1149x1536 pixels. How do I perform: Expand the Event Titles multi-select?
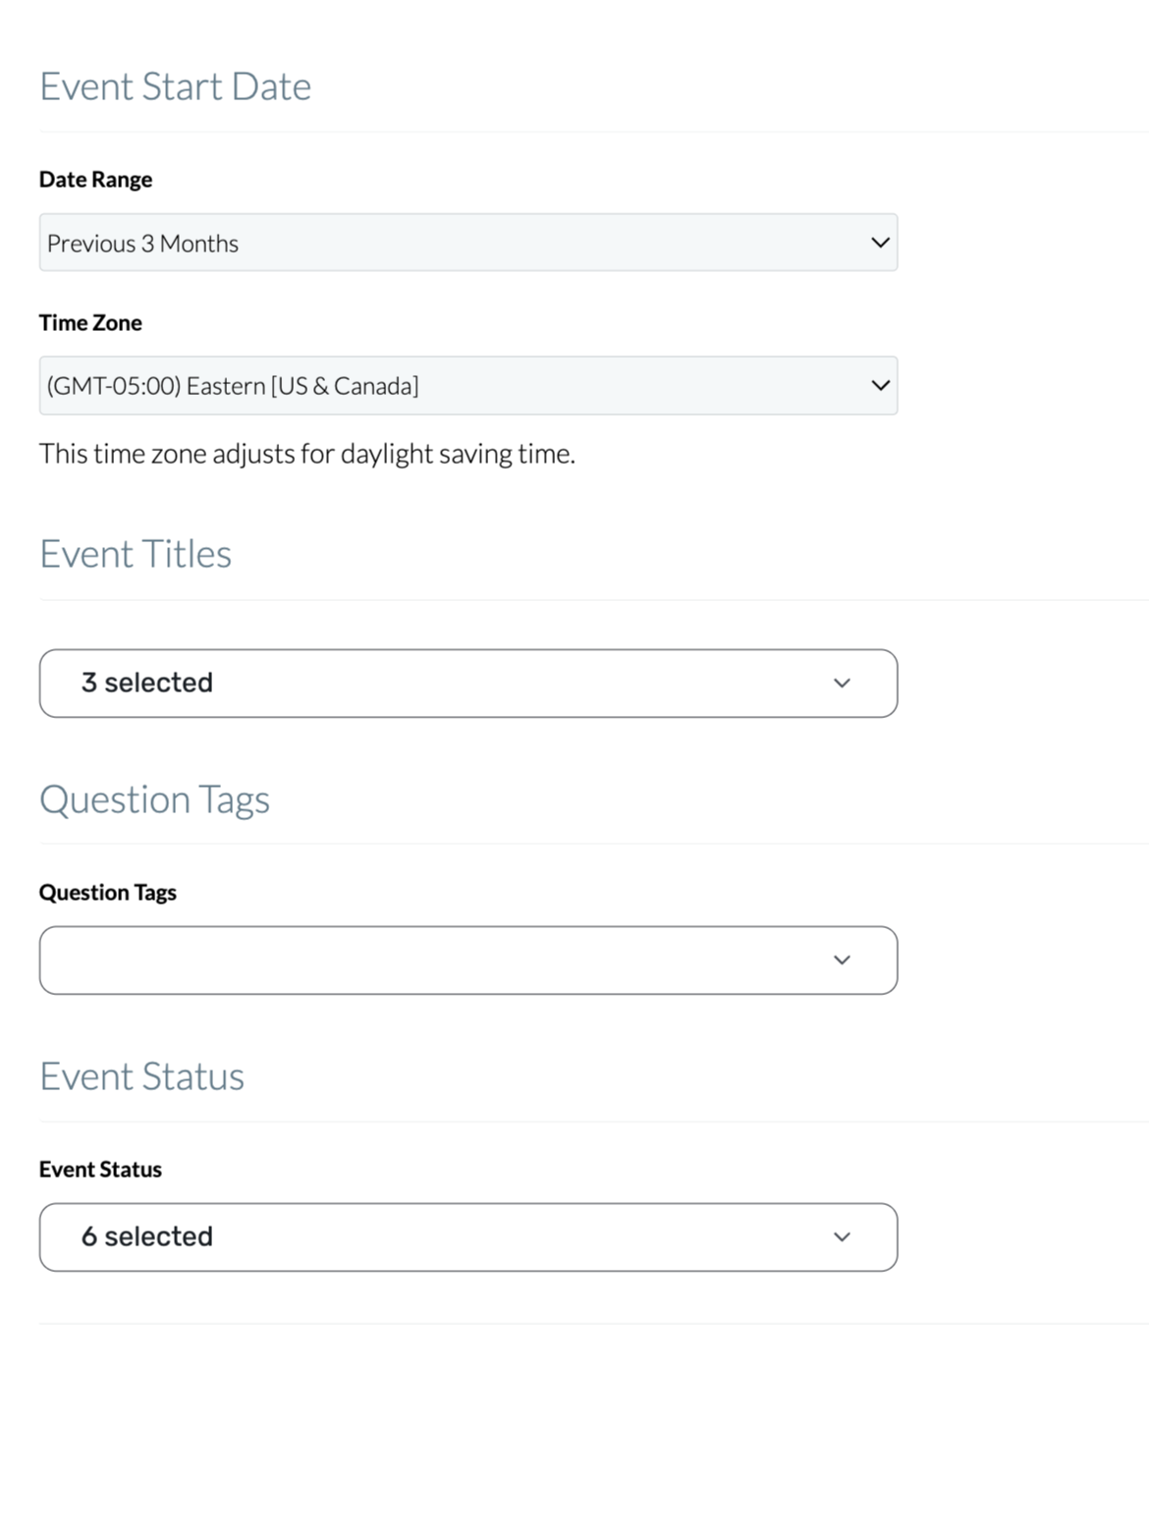pyautogui.click(x=467, y=683)
